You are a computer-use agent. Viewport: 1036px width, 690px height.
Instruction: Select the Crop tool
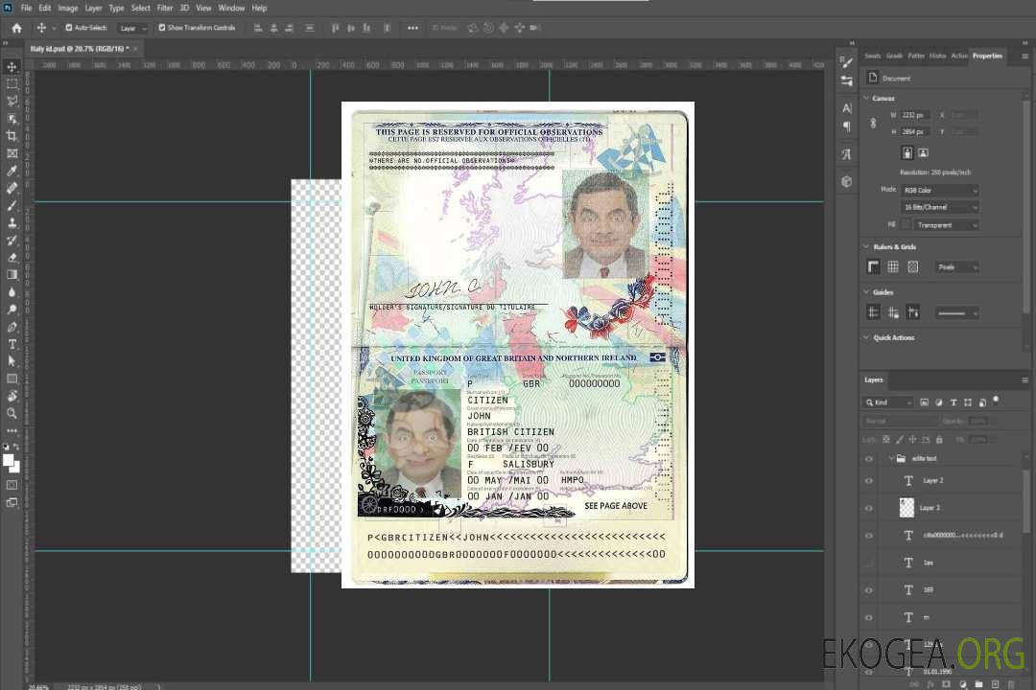click(12, 136)
